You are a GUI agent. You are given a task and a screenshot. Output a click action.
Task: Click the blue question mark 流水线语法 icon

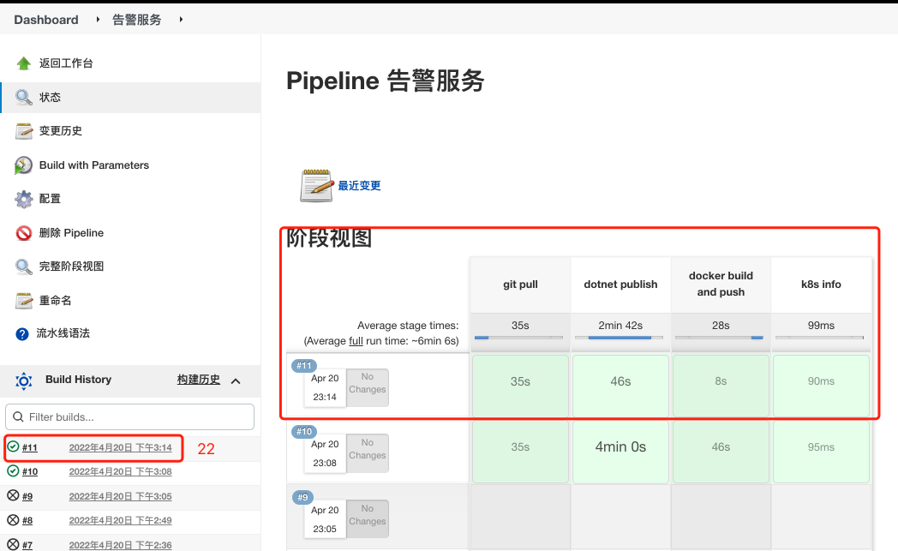click(23, 333)
